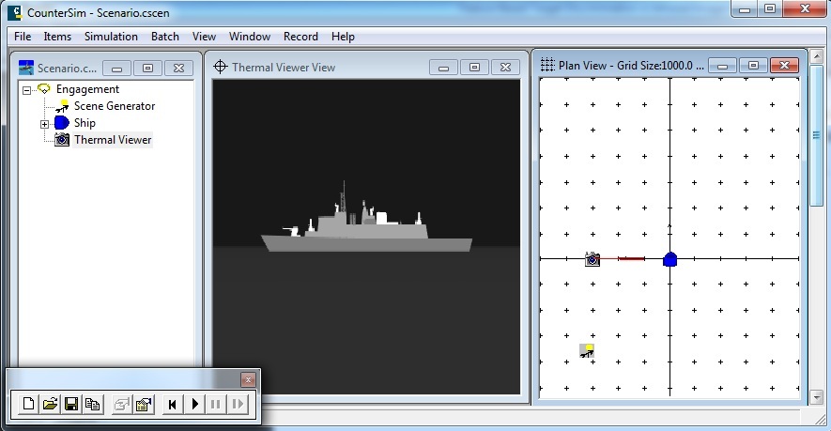The width and height of the screenshot is (831, 431).
Task: Open the Window menu
Action: click(x=250, y=37)
